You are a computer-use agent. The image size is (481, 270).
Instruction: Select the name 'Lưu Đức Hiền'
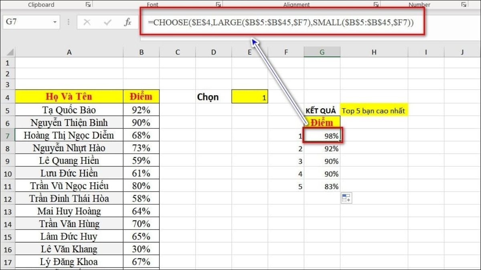[x=69, y=173]
